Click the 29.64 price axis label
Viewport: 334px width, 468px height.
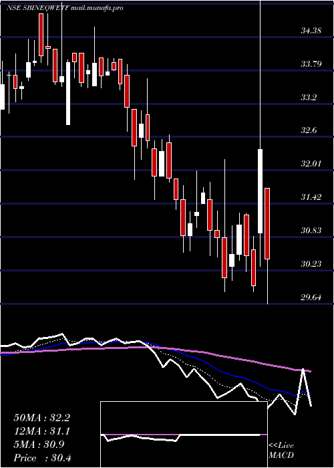tap(311, 298)
